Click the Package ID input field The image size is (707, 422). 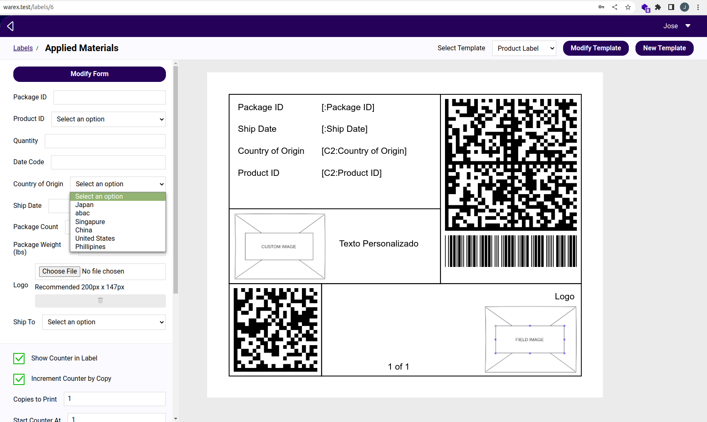109,98
